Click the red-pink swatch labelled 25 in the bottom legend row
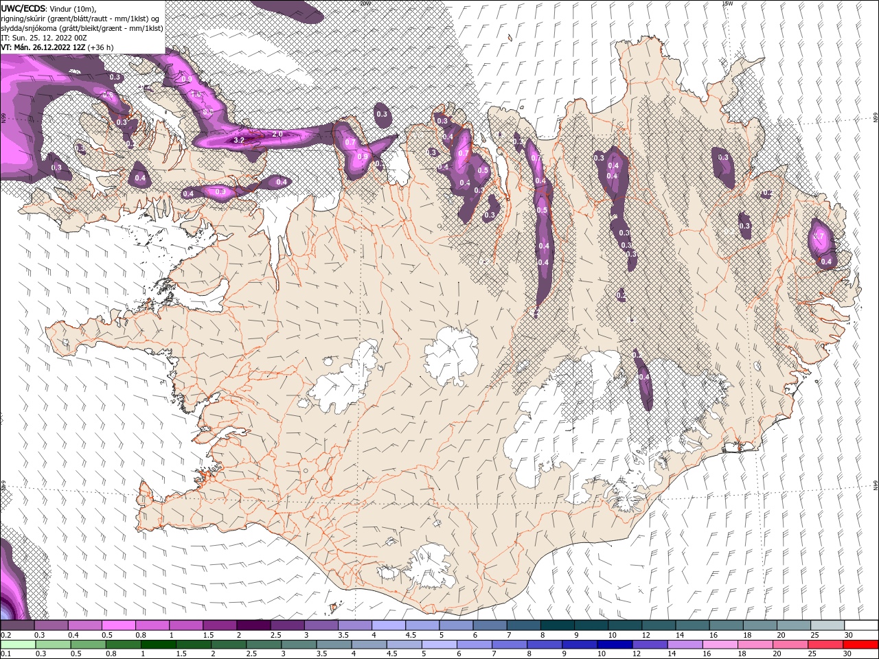 (x=826, y=645)
